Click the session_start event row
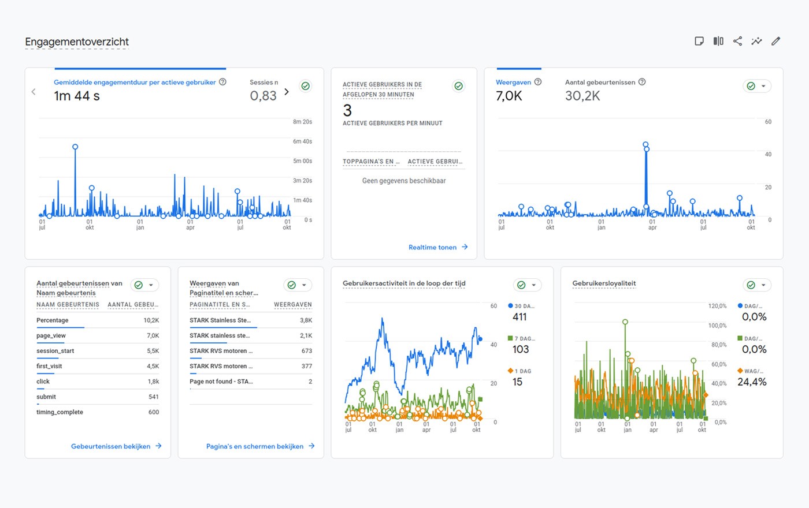809x508 pixels. click(x=98, y=351)
